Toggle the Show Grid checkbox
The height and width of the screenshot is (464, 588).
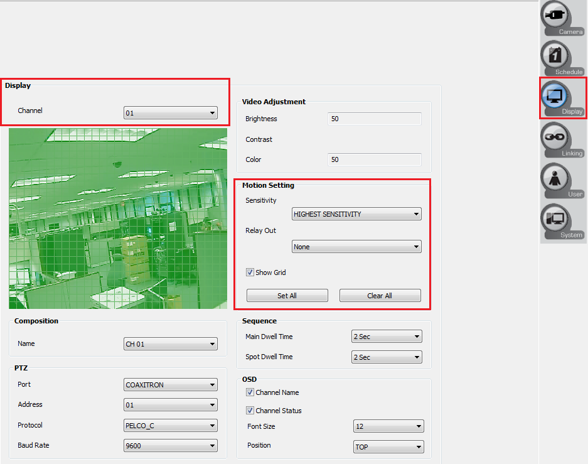click(x=250, y=272)
